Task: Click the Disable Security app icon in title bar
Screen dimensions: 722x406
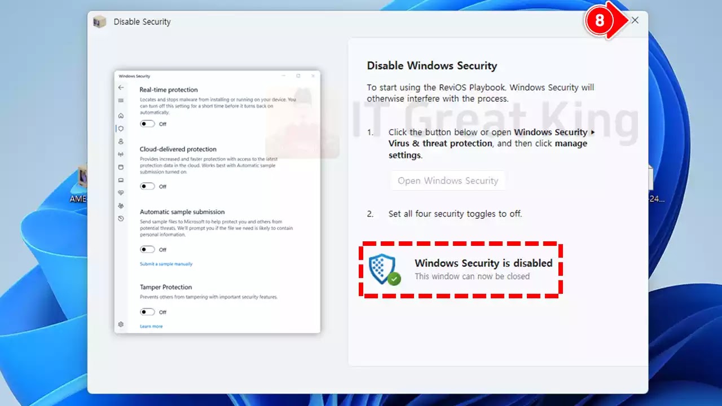Action: pyautogui.click(x=100, y=22)
